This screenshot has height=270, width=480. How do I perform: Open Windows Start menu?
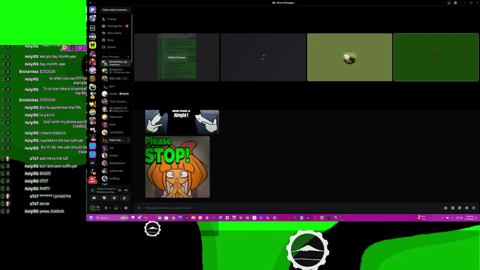(x=91, y=218)
